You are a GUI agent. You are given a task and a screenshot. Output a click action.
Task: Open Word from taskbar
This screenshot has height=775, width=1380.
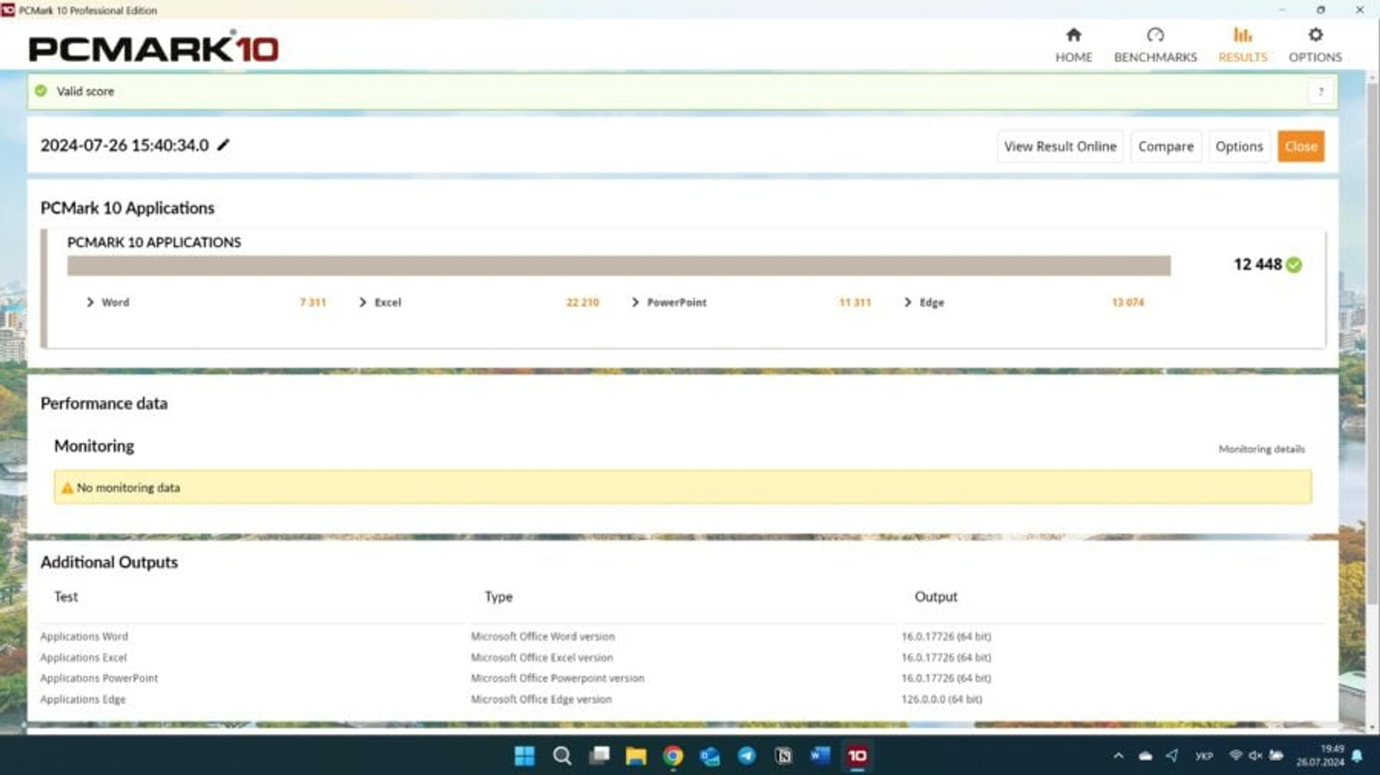820,756
